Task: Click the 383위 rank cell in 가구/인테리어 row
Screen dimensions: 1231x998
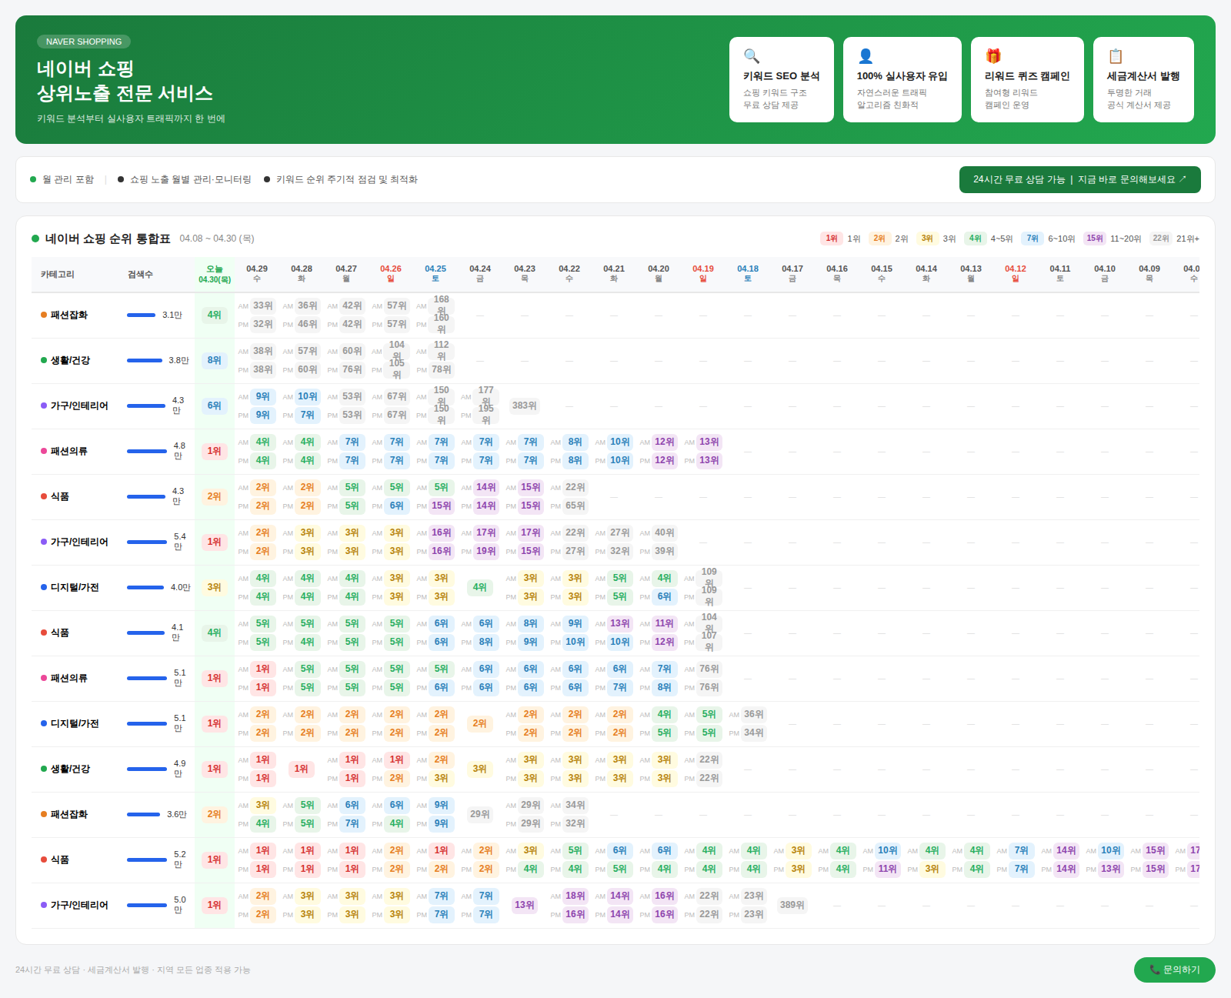Action: point(524,406)
